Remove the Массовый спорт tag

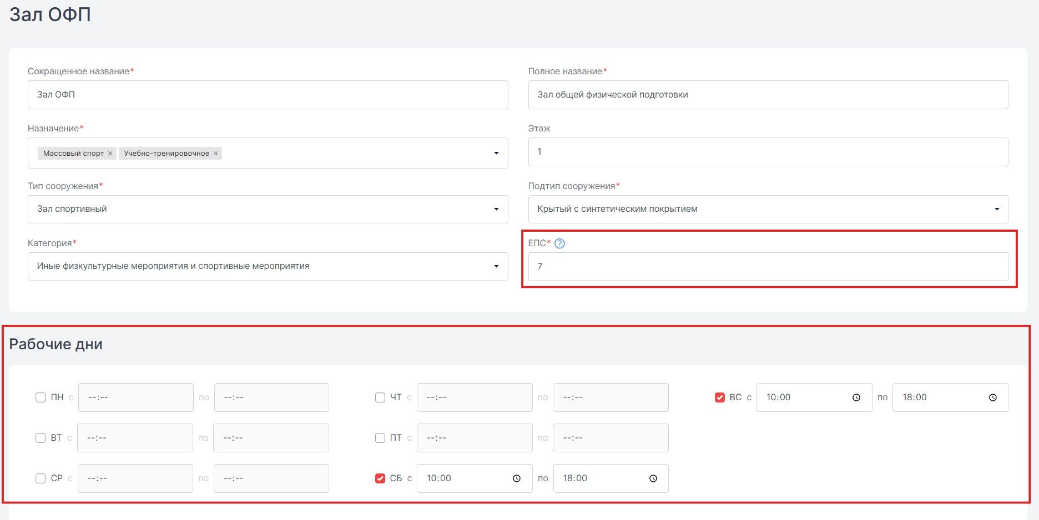pos(110,154)
